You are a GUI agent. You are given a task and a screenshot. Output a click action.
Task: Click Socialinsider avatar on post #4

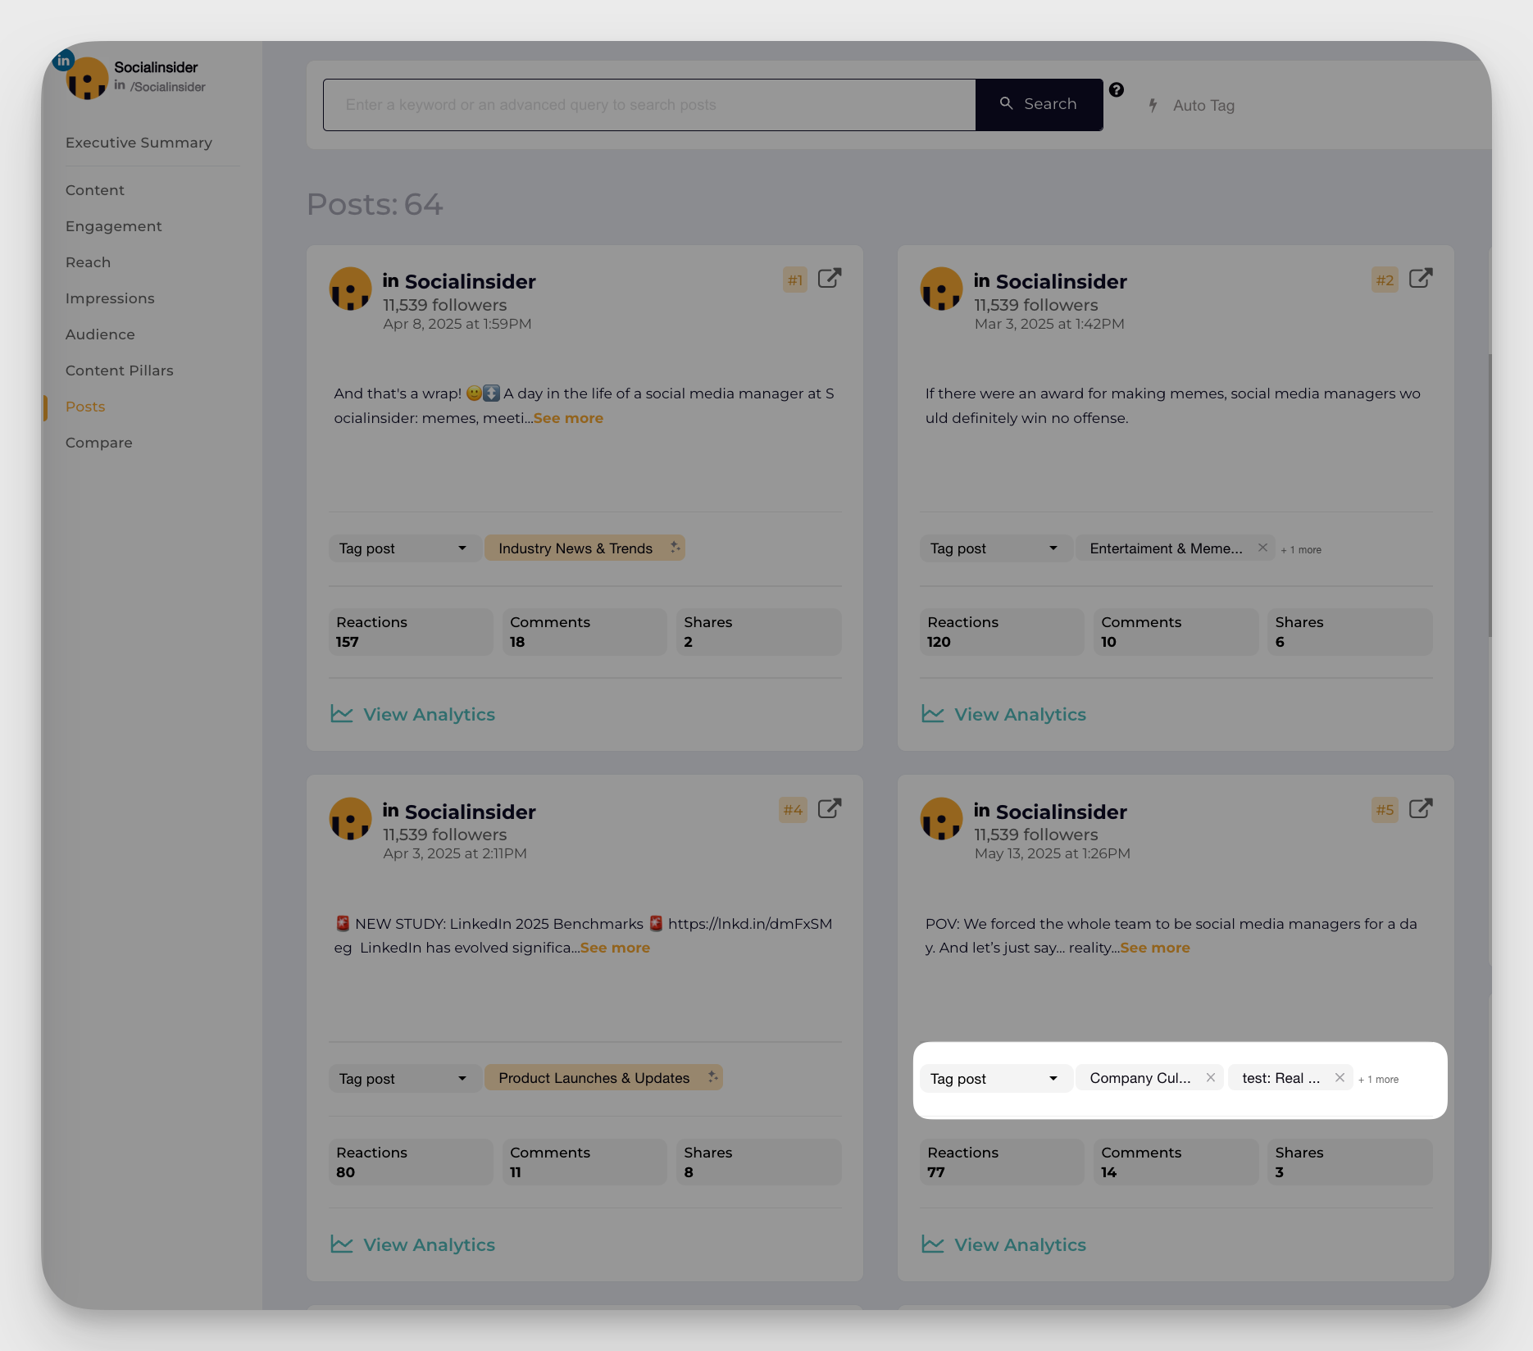[351, 819]
